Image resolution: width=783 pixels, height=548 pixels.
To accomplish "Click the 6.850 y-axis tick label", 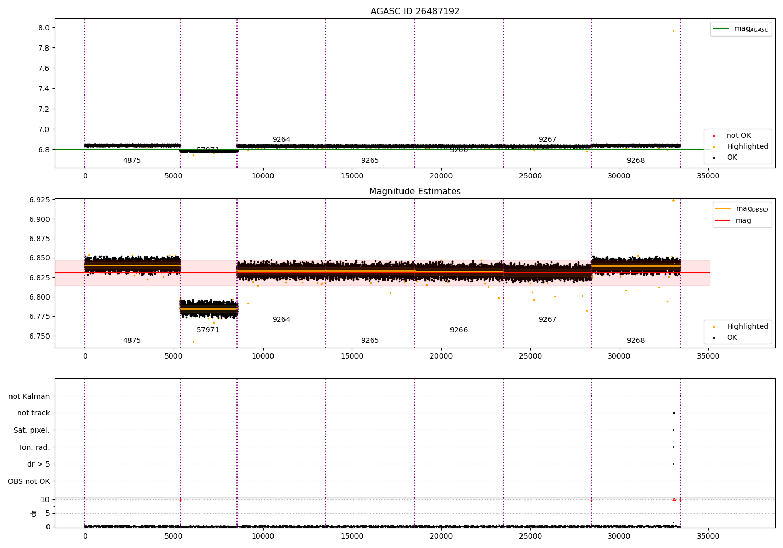I will click(39, 258).
